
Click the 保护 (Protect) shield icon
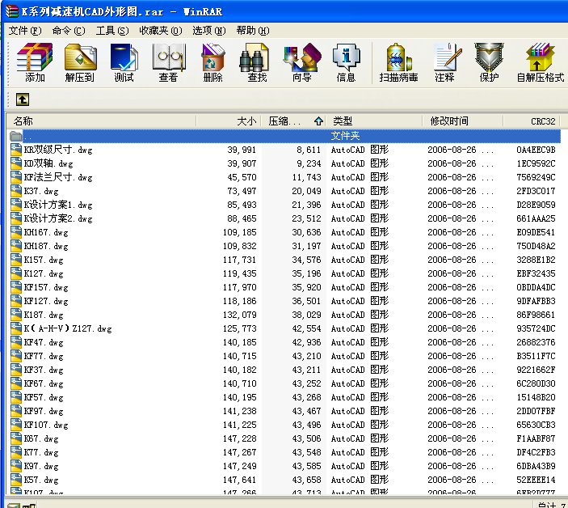click(x=489, y=62)
